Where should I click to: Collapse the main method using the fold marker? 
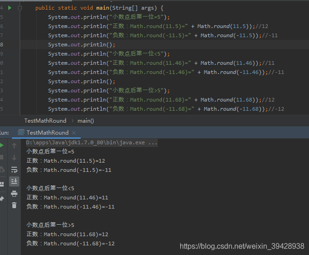(20, 8)
